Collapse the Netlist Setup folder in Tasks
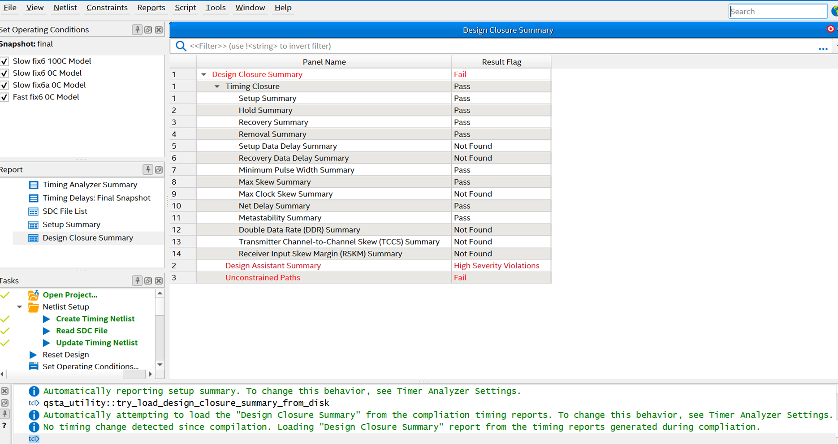Viewport: 838px width, 444px height. point(20,307)
